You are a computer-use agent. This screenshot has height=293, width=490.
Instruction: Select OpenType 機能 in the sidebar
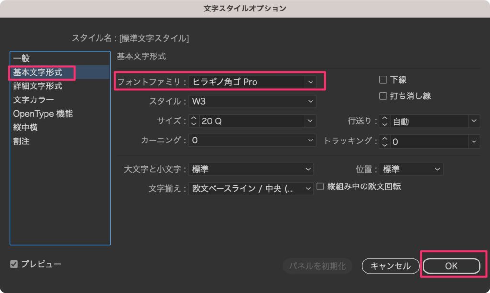pos(43,114)
